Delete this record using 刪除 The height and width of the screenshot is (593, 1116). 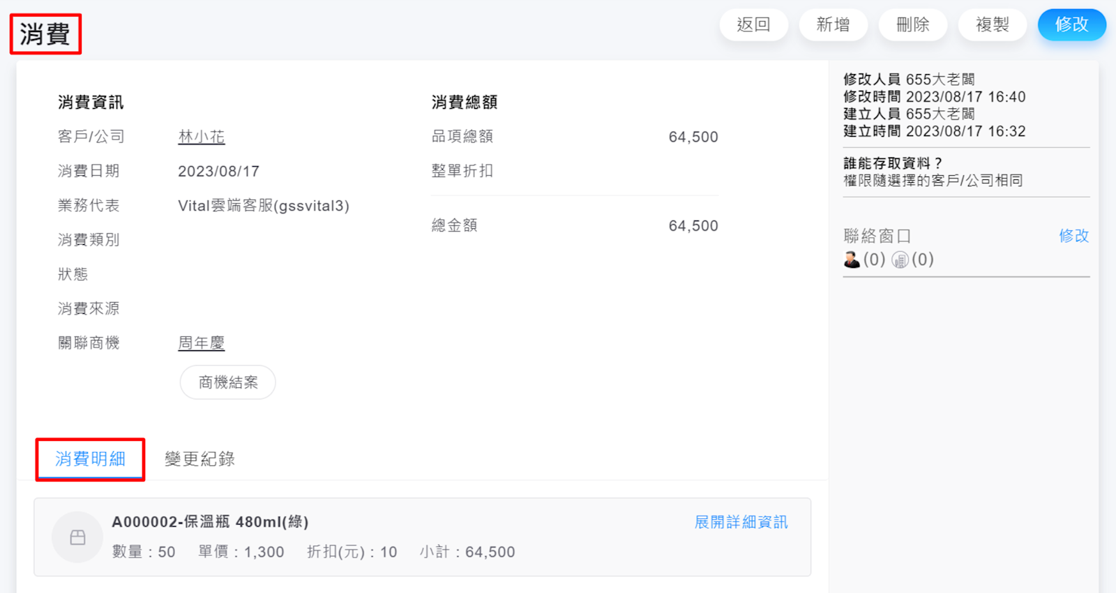pyautogui.click(x=912, y=25)
